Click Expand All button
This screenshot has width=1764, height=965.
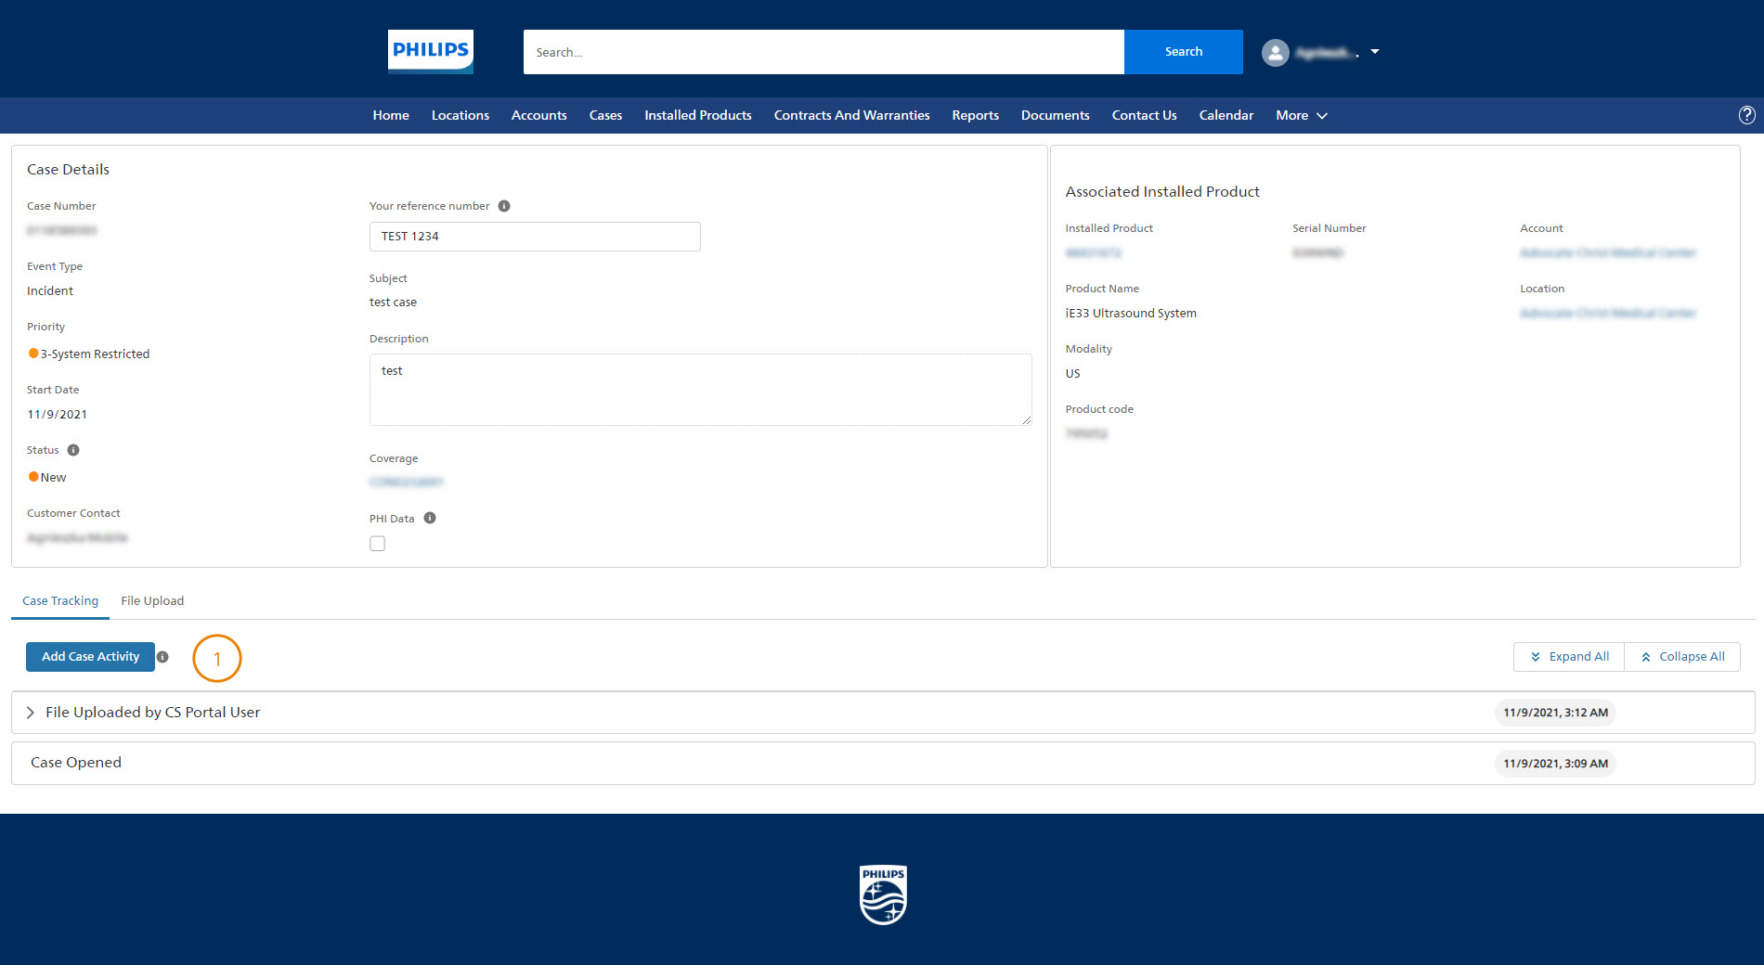pos(1569,657)
